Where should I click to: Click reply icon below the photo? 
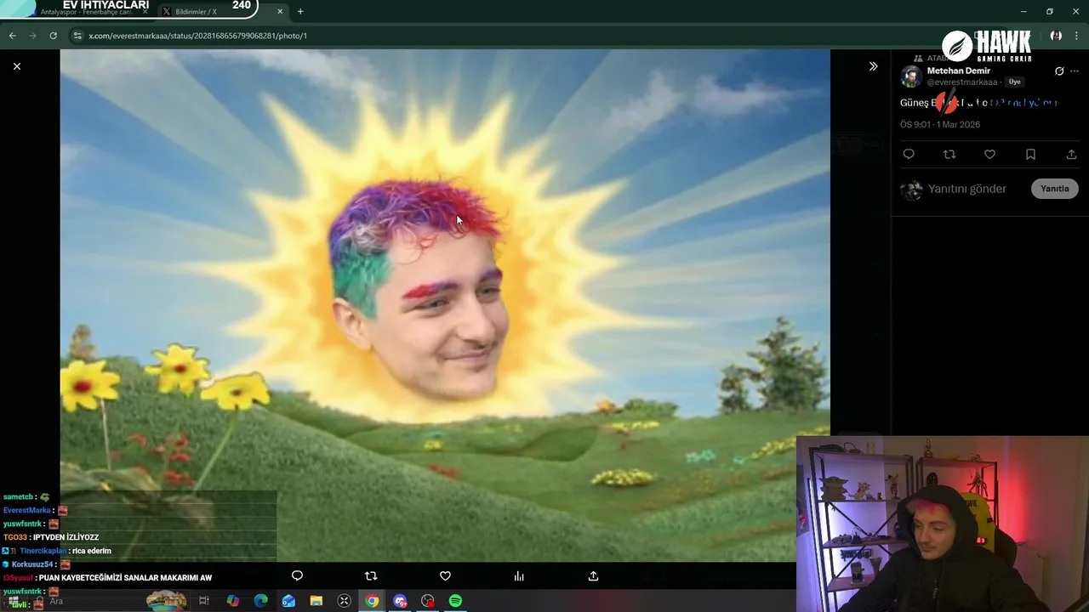pyautogui.click(x=297, y=576)
